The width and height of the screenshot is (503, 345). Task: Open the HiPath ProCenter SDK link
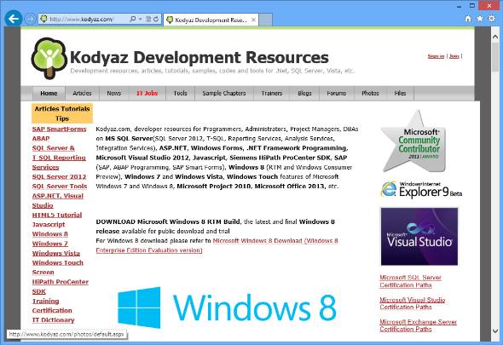61,286
